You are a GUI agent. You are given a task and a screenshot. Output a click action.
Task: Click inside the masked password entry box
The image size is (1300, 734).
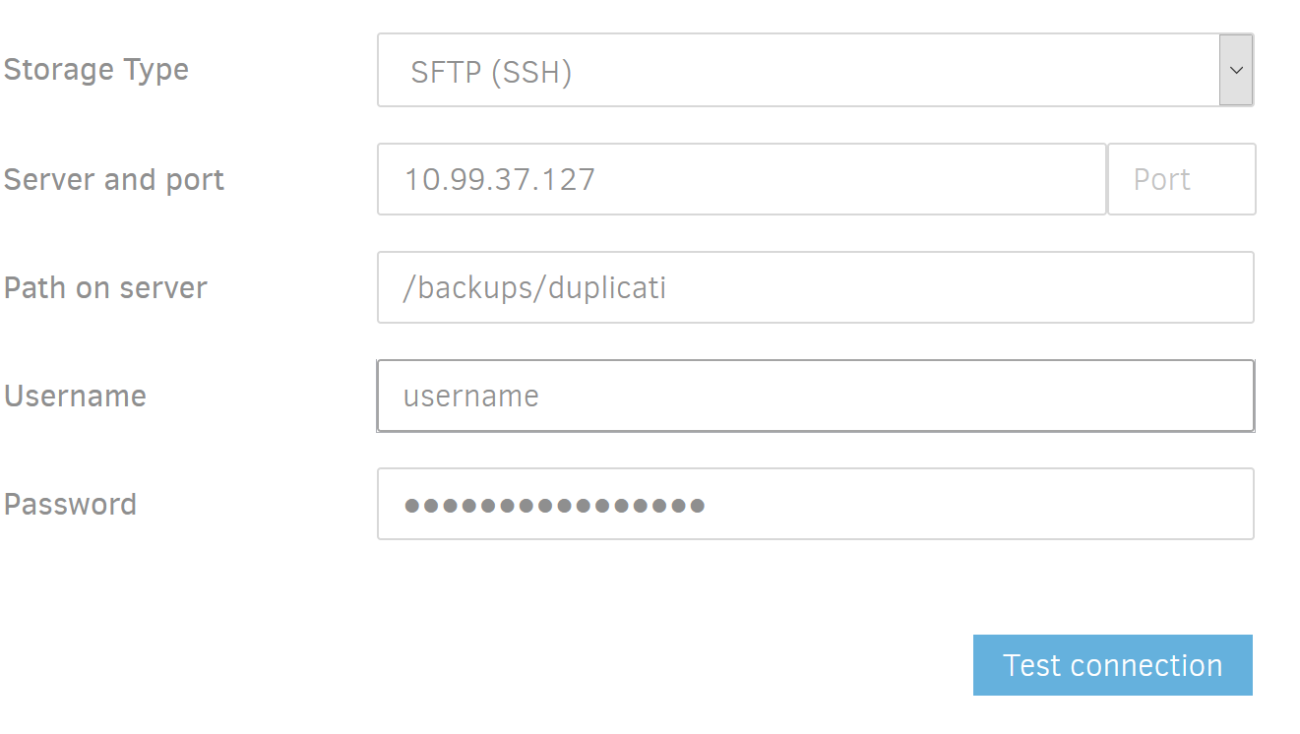coord(815,504)
